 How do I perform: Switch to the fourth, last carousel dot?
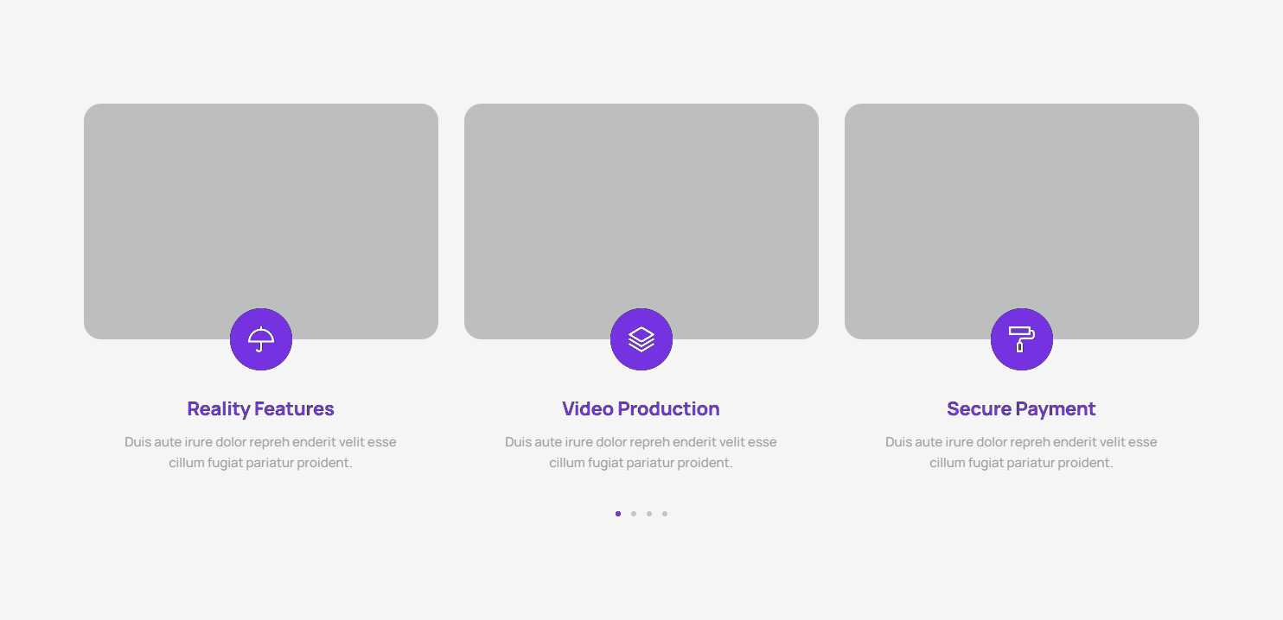(x=665, y=514)
